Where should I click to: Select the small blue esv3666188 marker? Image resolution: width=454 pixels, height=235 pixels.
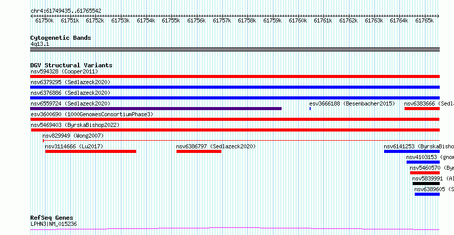[310, 109]
